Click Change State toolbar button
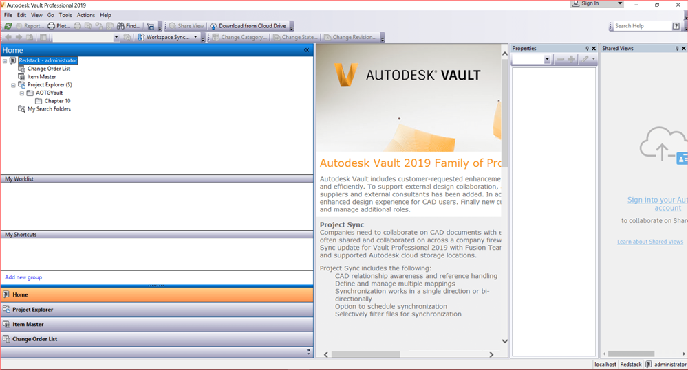 295,37
